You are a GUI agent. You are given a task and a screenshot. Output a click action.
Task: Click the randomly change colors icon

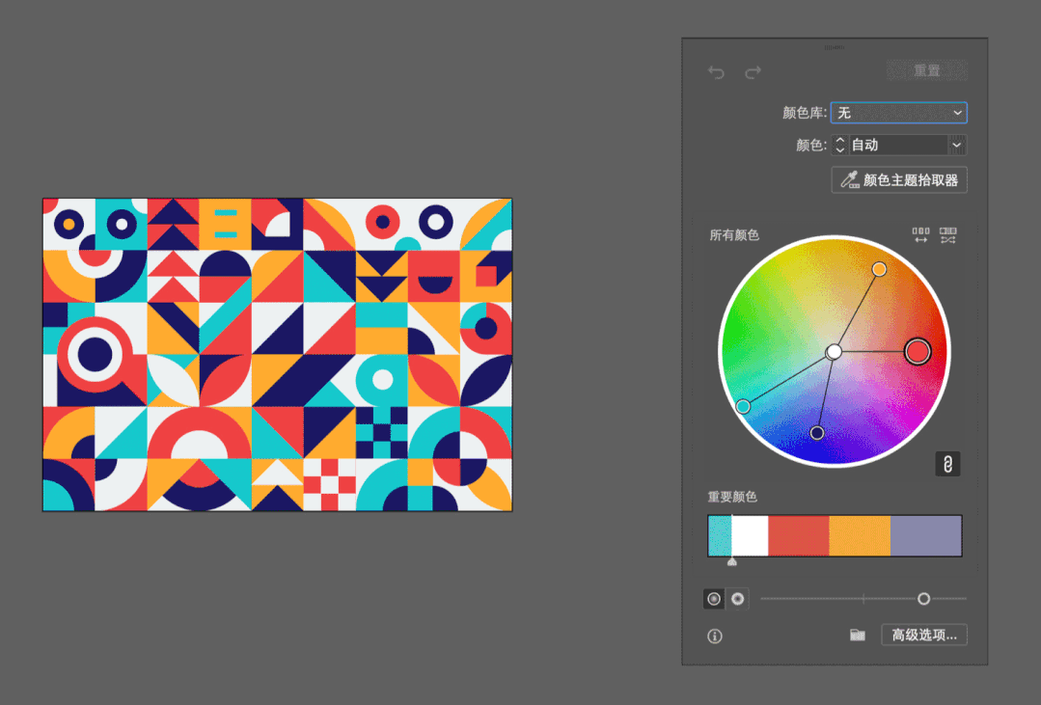948,235
